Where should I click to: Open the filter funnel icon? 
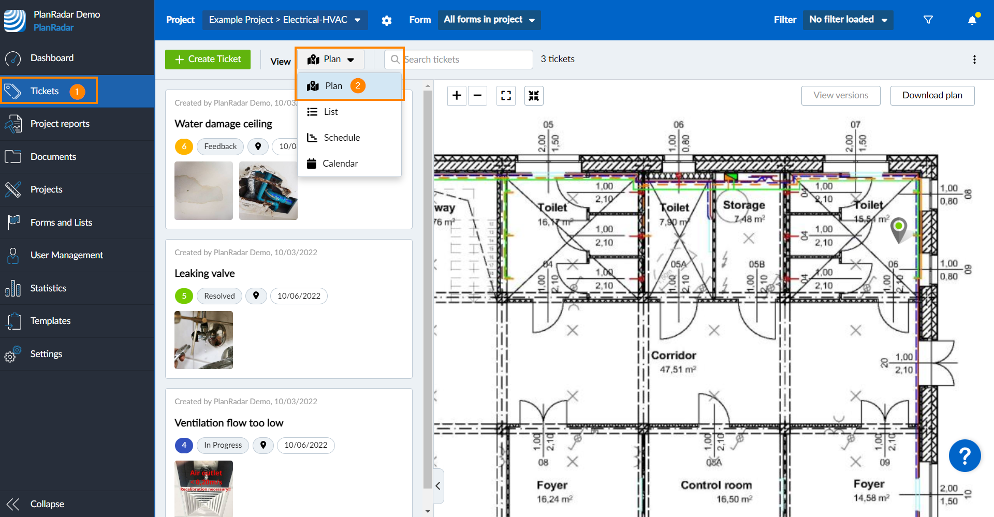(x=928, y=20)
